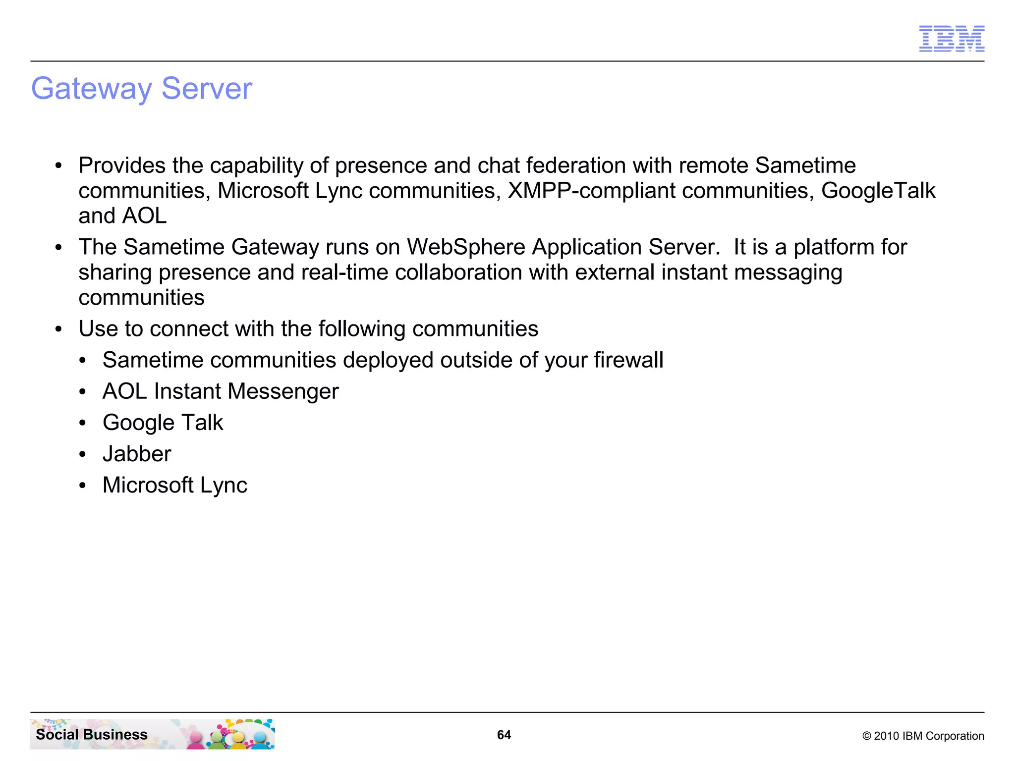This screenshot has height=761, width=1015.
Task: Click the IBM logo
Action: coord(952,39)
